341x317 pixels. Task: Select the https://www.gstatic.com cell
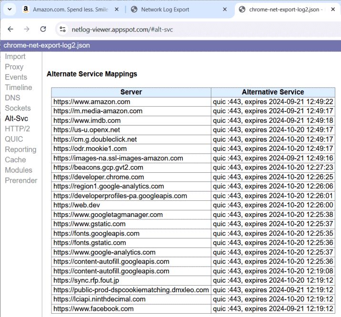click(x=131, y=224)
